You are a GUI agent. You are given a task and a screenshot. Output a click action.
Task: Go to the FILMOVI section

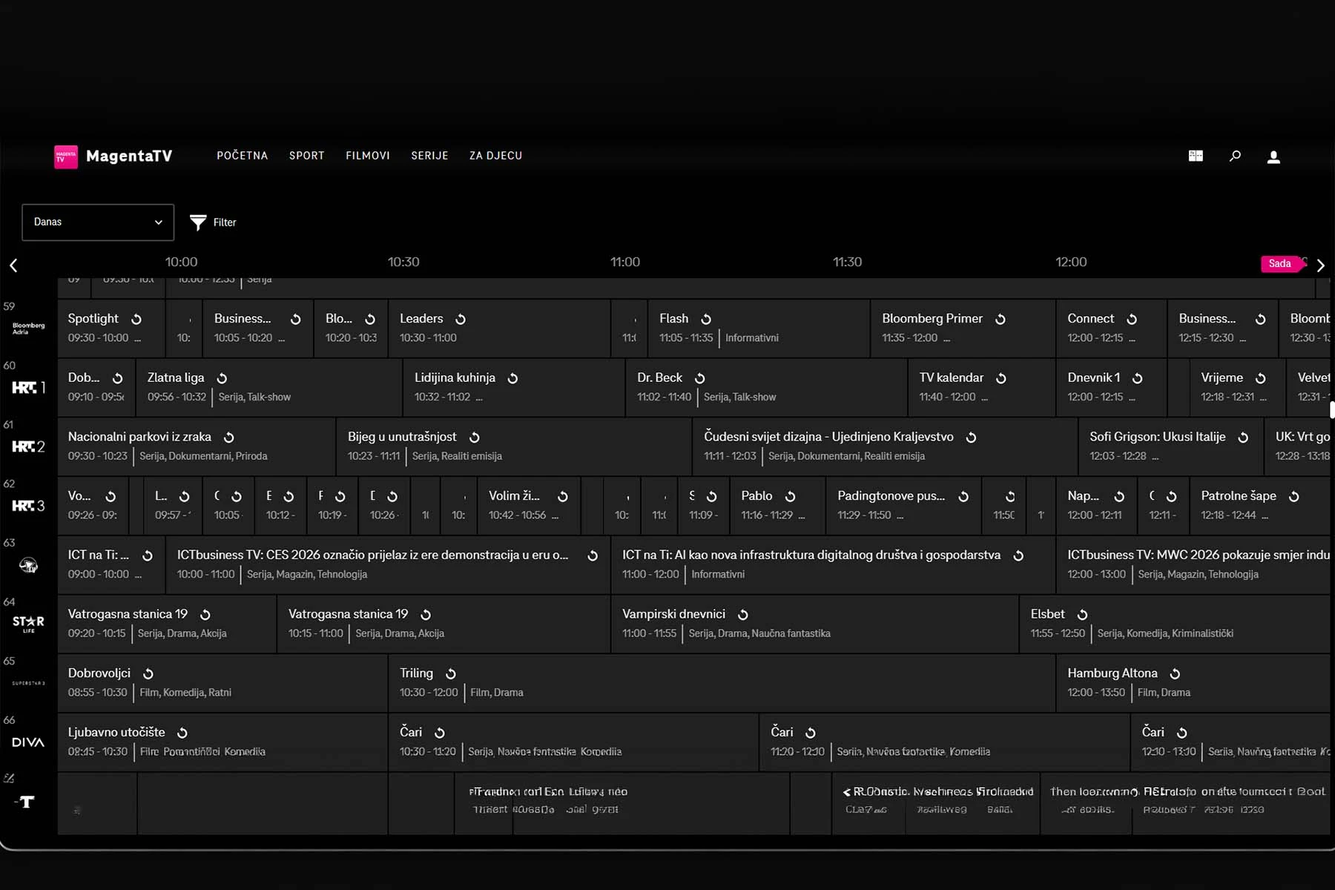pos(368,156)
